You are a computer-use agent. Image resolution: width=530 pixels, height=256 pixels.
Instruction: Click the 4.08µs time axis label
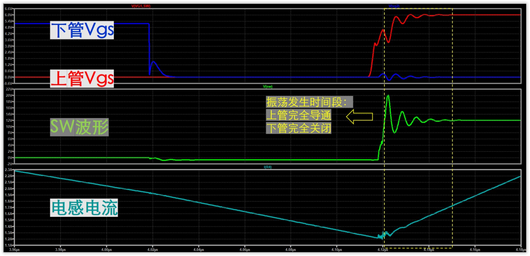point(291,250)
